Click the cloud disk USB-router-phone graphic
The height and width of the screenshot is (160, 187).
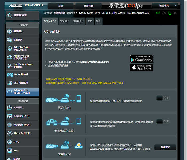point(64,99)
